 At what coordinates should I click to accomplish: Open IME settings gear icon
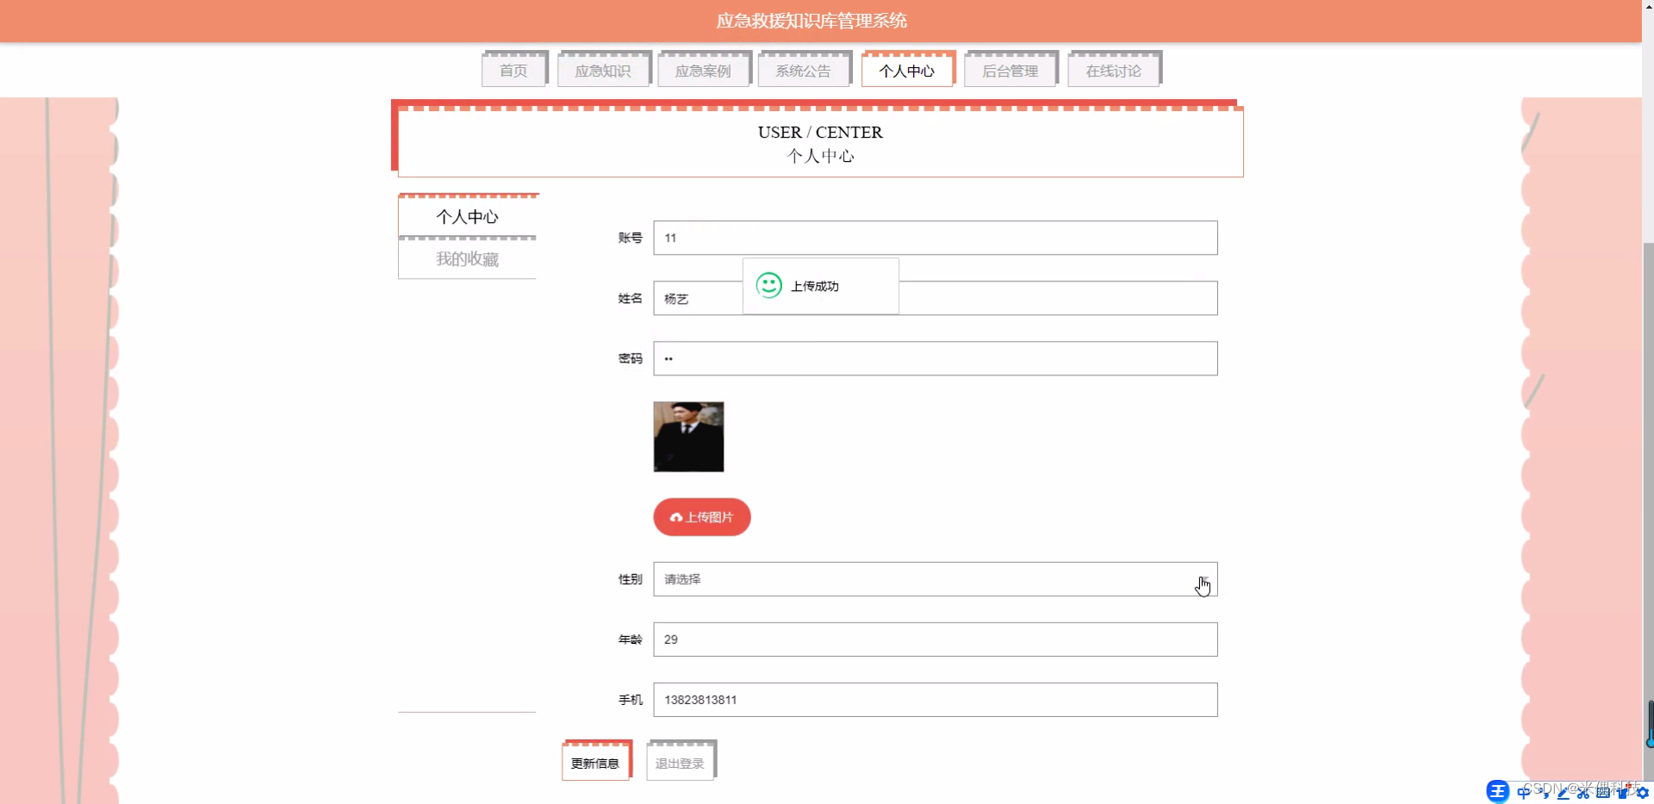(x=1642, y=793)
